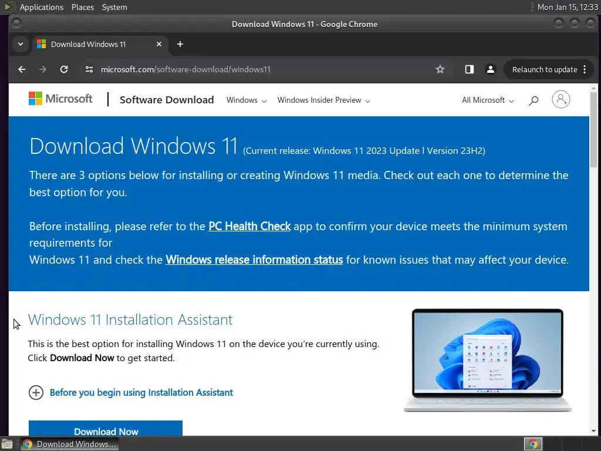Expand the All Microsoft menu
Image resolution: width=601 pixels, height=451 pixels.
click(x=488, y=100)
